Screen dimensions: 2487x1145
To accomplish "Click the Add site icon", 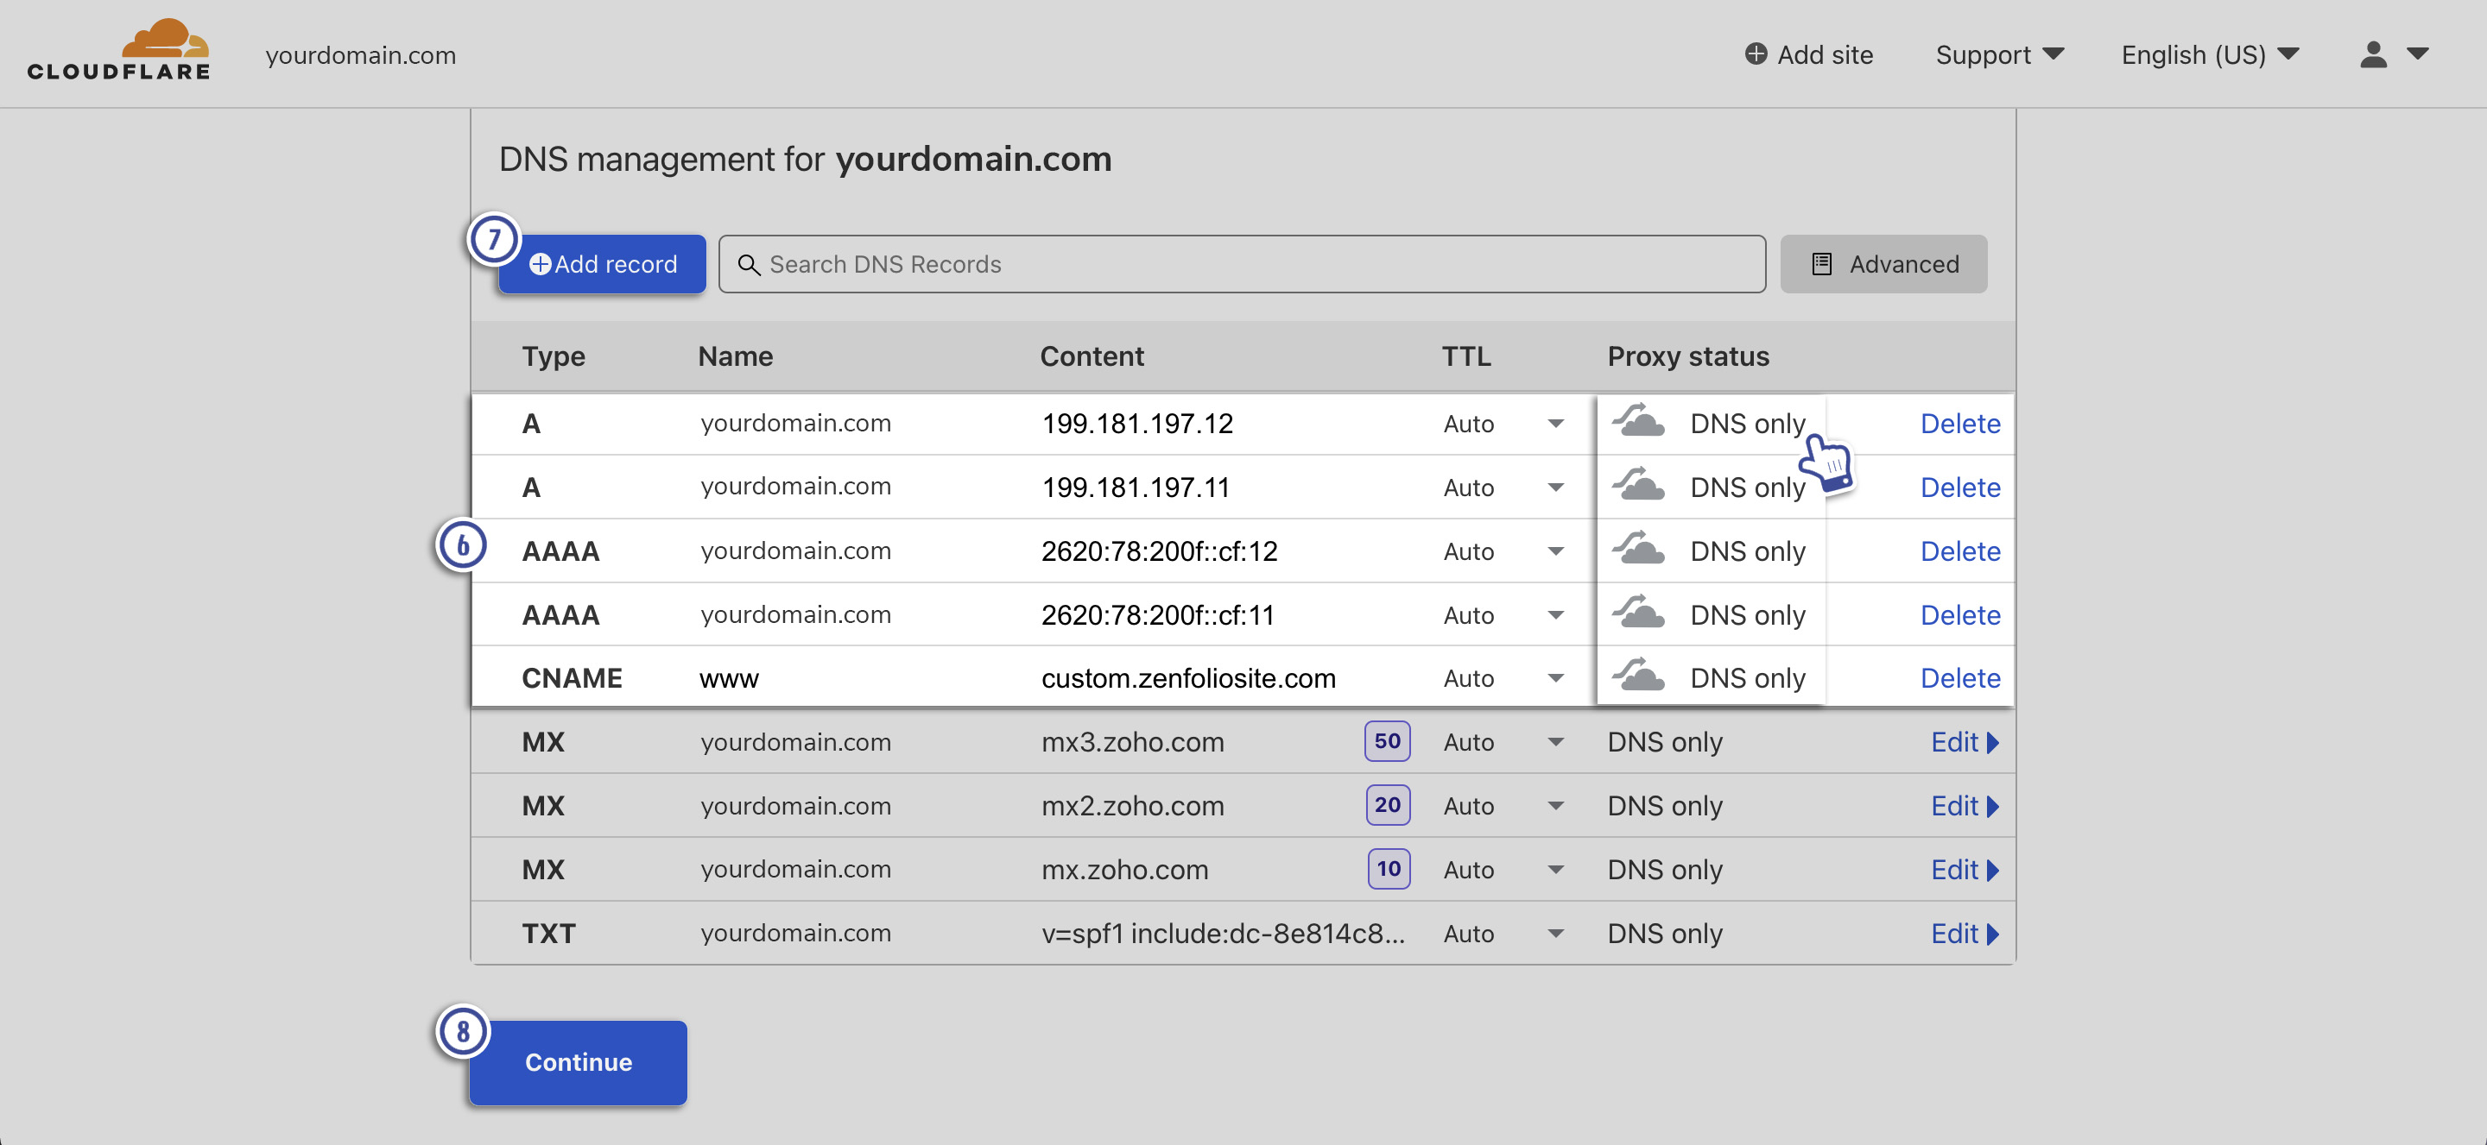I will coord(1751,53).
